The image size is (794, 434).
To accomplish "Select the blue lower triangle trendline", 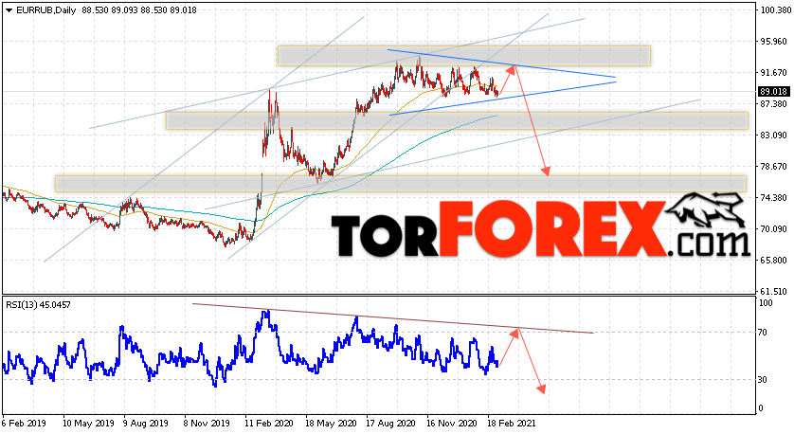I will 503,99.
